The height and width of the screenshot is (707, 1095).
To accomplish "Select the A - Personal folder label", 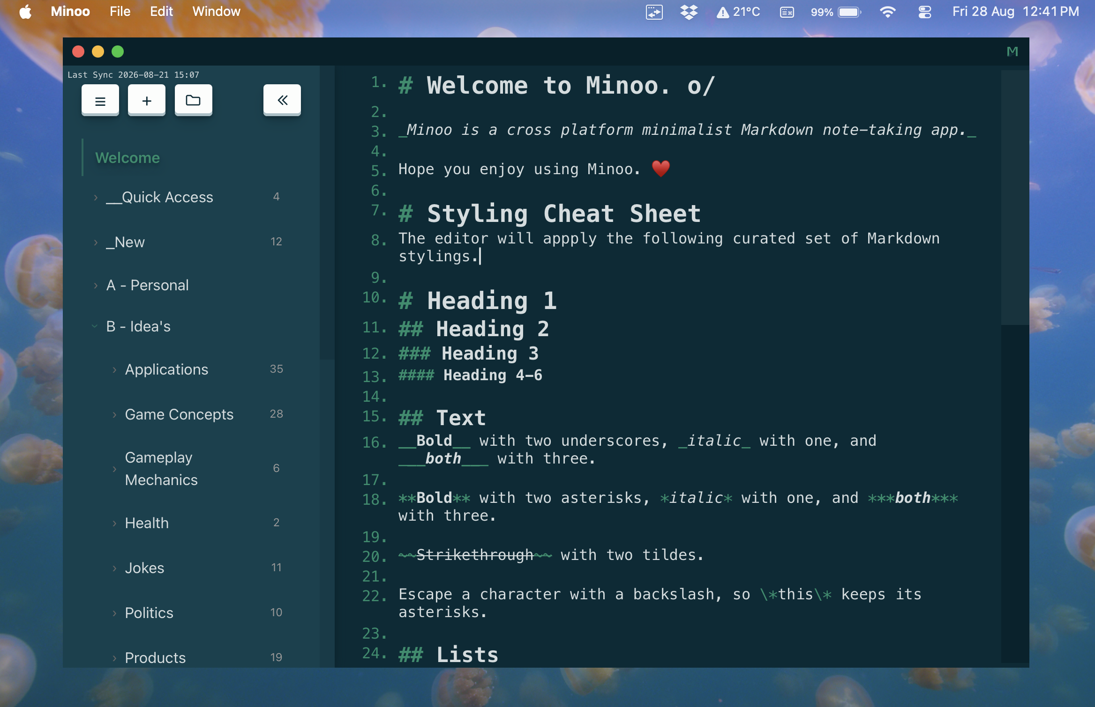I will [x=147, y=286].
